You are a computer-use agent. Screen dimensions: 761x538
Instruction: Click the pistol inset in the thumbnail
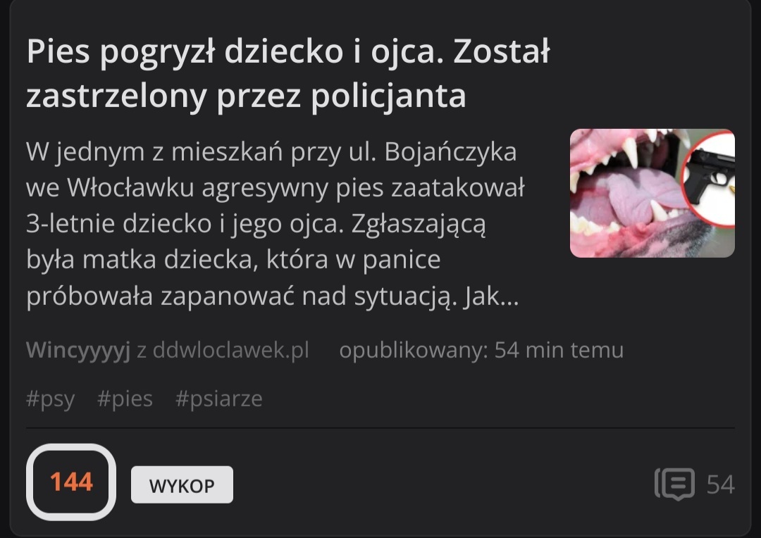coord(710,179)
